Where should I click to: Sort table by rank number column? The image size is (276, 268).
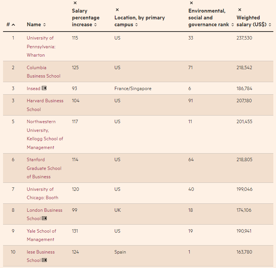(x=11, y=25)
